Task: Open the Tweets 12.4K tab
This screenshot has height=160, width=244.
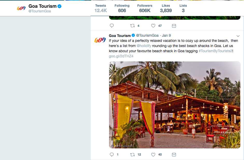Action: pyautogui.click(x=101, y=8)
